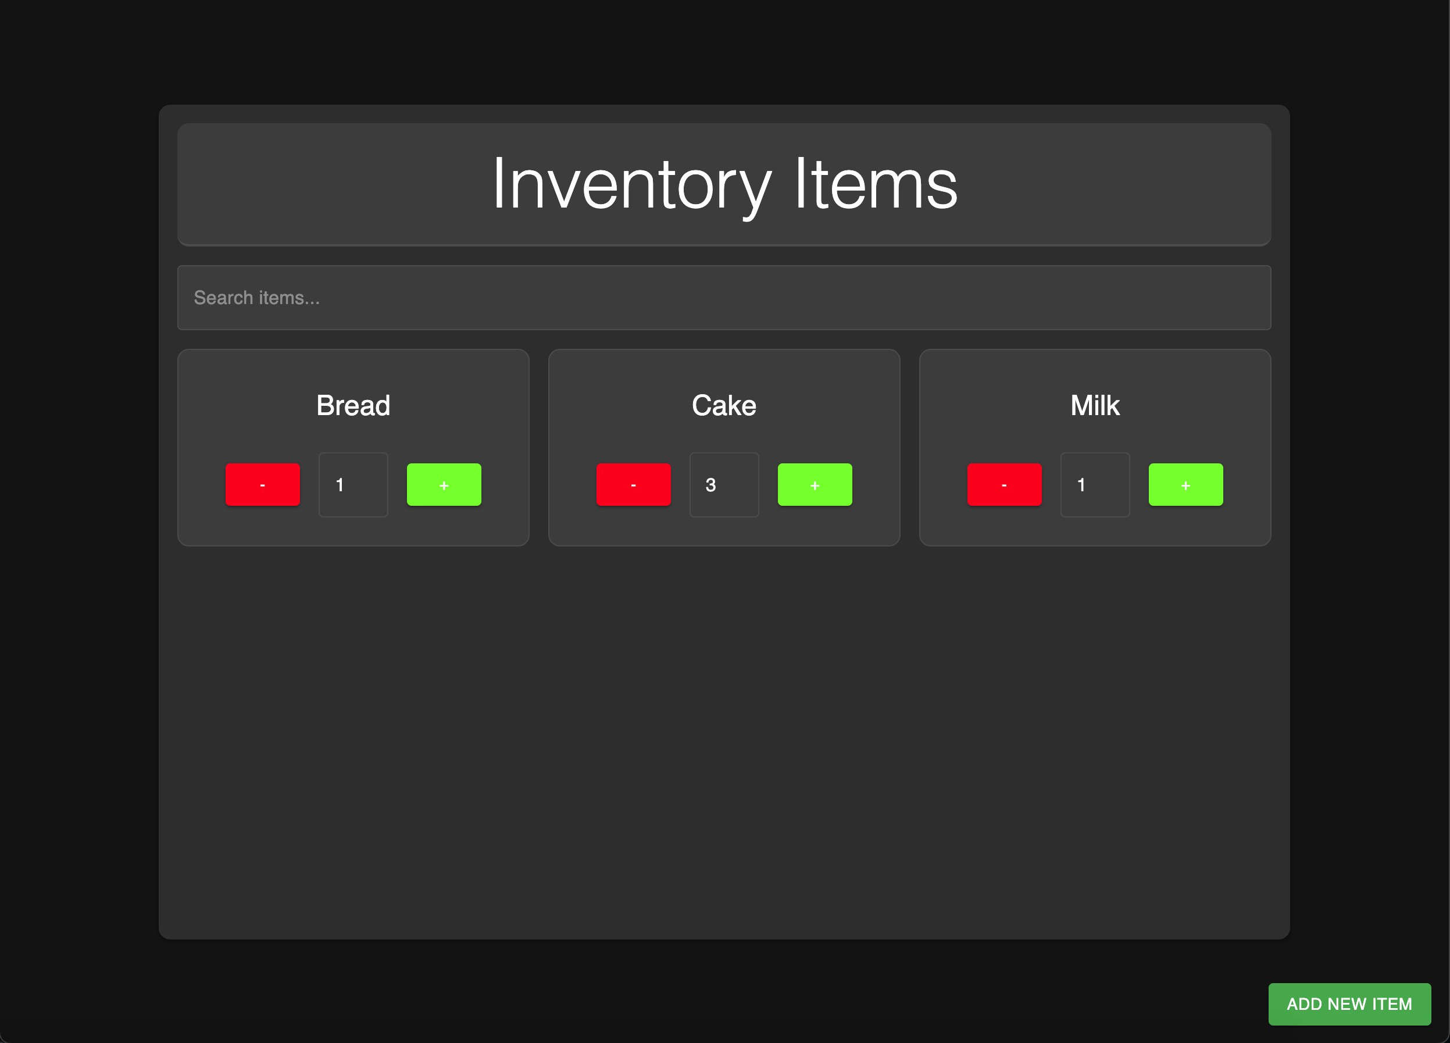
Task: Select the Milk quantity input box
Action: click(1095, 485)
